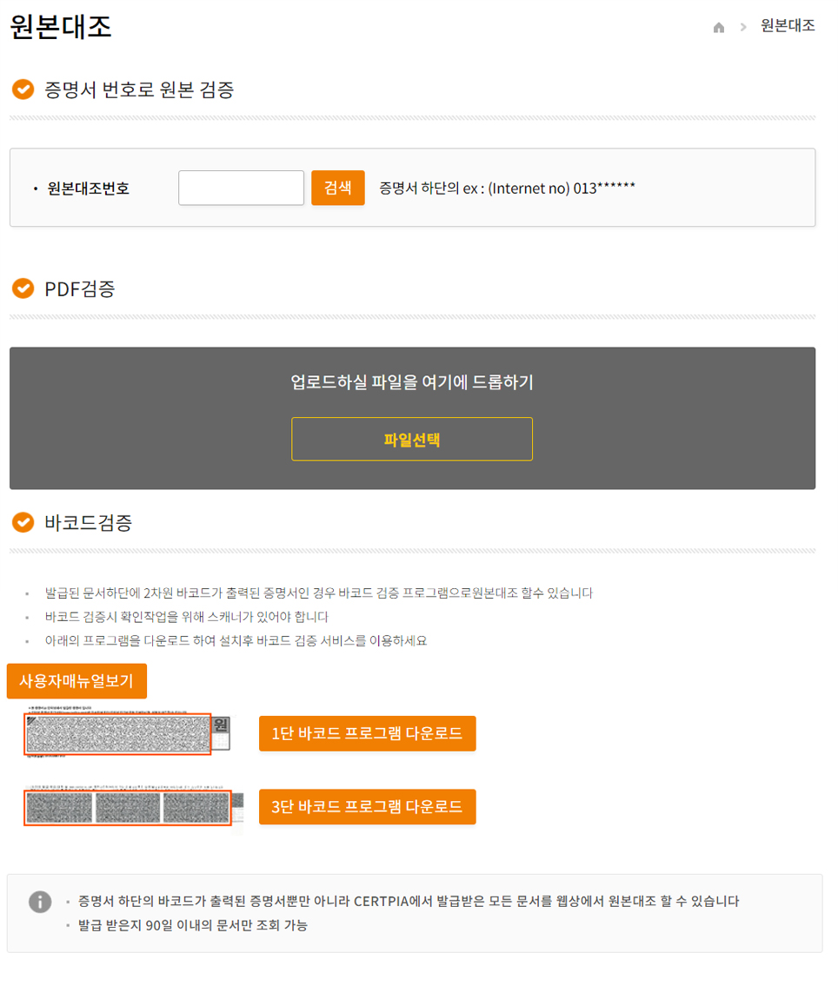Viewport: 838px width, 986px height.
Task: Click checkmark icon beside PDF검증 heading
Action: pyautogui.click(x=23, y=288)
